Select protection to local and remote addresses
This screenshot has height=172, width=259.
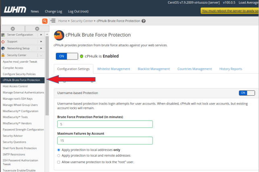(x=58, y=156)
